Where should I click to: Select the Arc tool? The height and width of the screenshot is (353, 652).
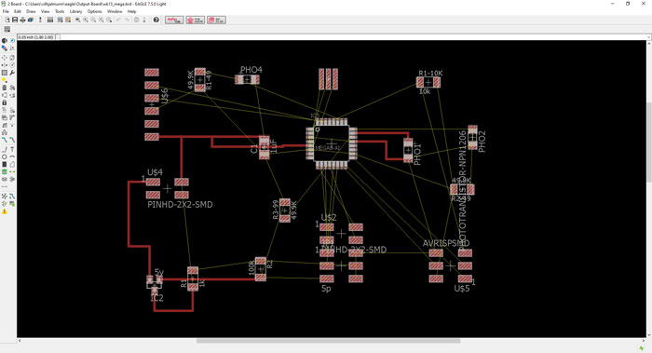pos(12,156)
